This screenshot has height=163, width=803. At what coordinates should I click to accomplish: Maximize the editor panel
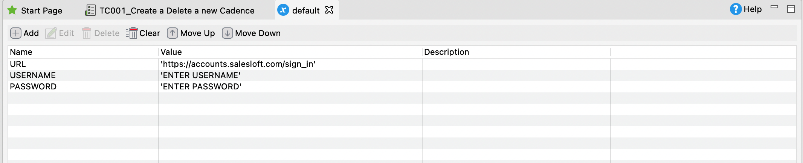(791, 9)
